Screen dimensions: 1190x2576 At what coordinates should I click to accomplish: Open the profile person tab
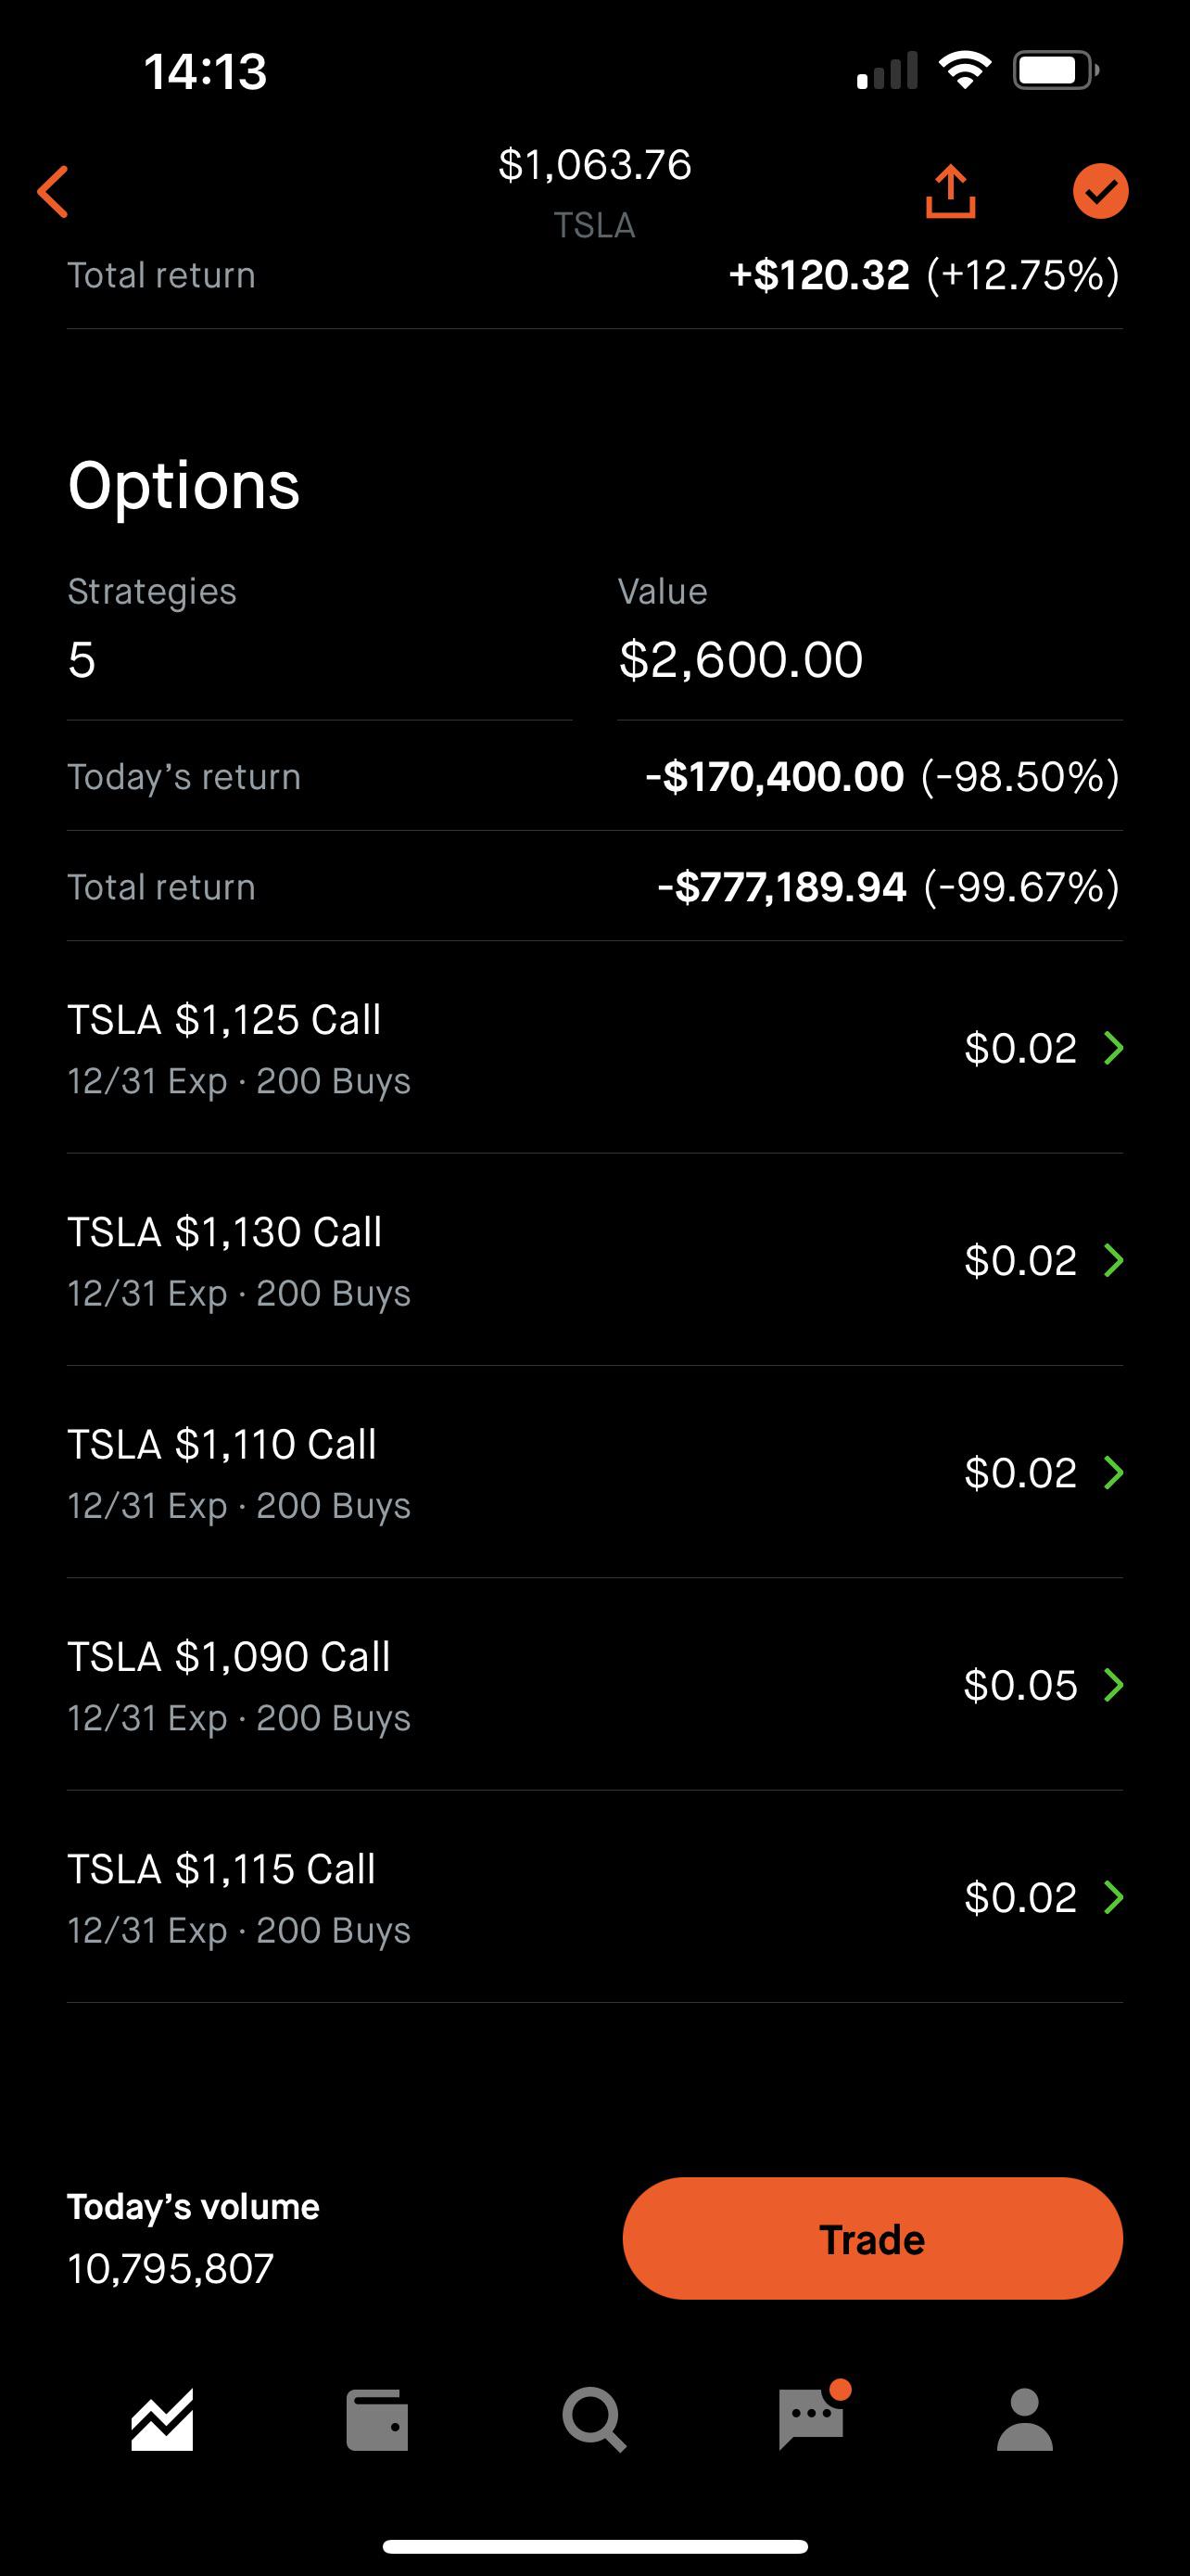pos(1025,2420)
